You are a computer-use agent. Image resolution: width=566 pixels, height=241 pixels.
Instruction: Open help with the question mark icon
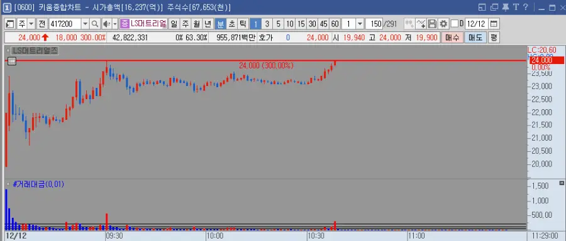(x=526, y=7)
